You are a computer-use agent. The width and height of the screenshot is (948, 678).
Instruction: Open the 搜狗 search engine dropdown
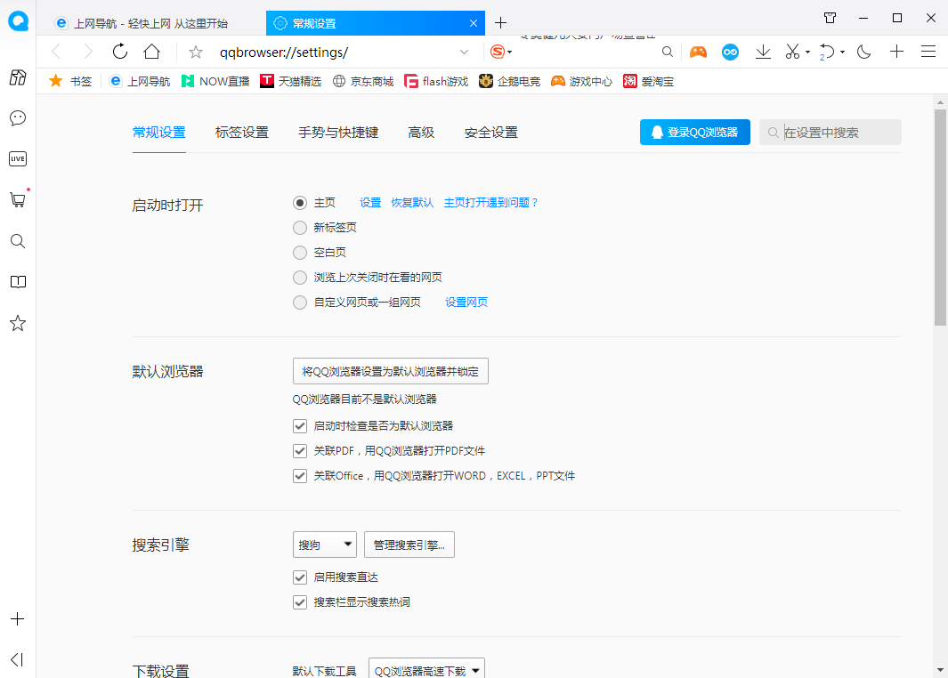pyautogui.click(x=324, y=544)
